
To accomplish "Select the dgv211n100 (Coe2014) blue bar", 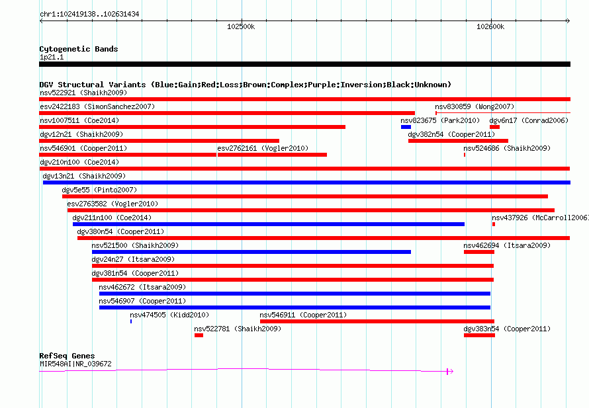I will tap(269, 224).
